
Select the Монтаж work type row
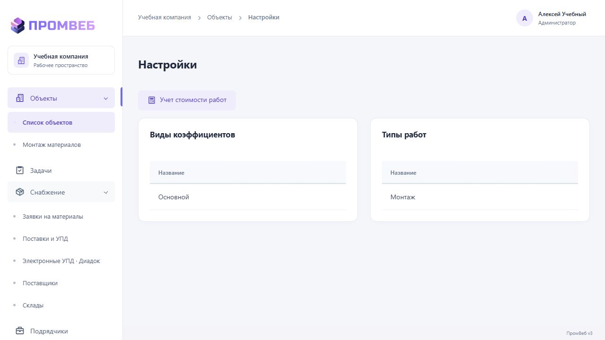[x=480, y=197]
